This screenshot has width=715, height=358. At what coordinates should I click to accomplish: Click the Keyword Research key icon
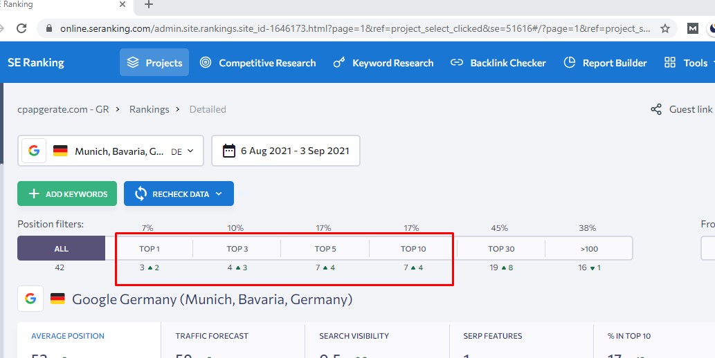[339, 63]
